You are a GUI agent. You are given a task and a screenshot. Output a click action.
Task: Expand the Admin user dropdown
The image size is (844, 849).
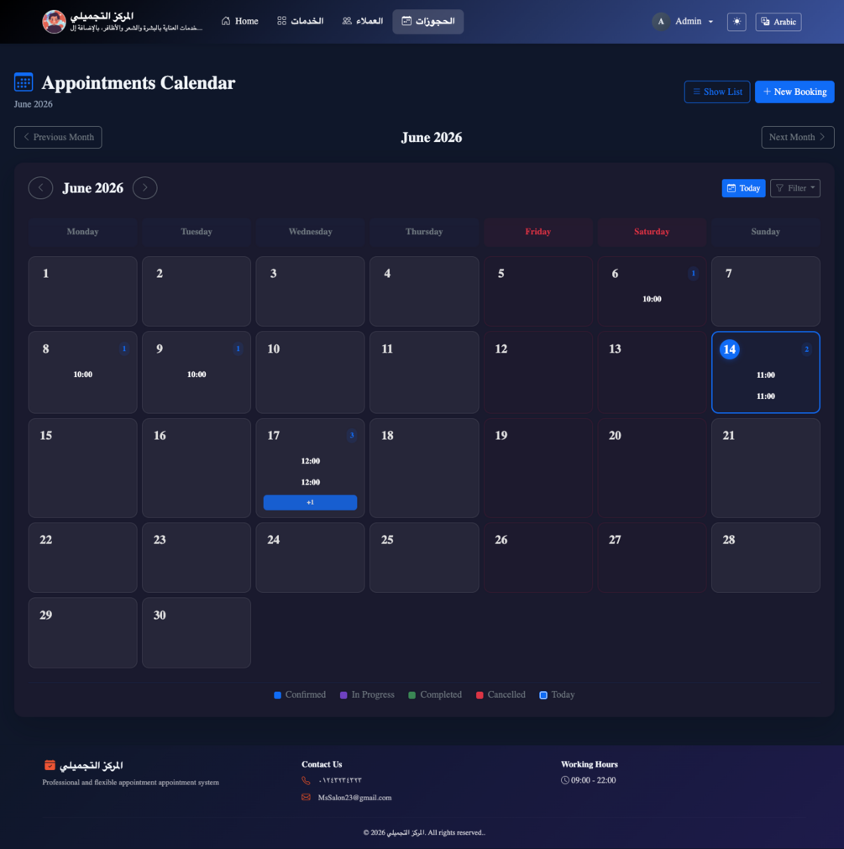[x=684, y=21]
